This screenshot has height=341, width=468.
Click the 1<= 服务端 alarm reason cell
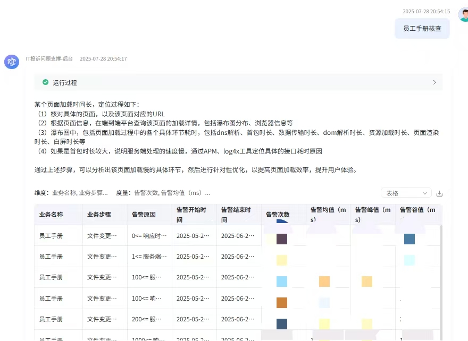[x=149, y=257]
